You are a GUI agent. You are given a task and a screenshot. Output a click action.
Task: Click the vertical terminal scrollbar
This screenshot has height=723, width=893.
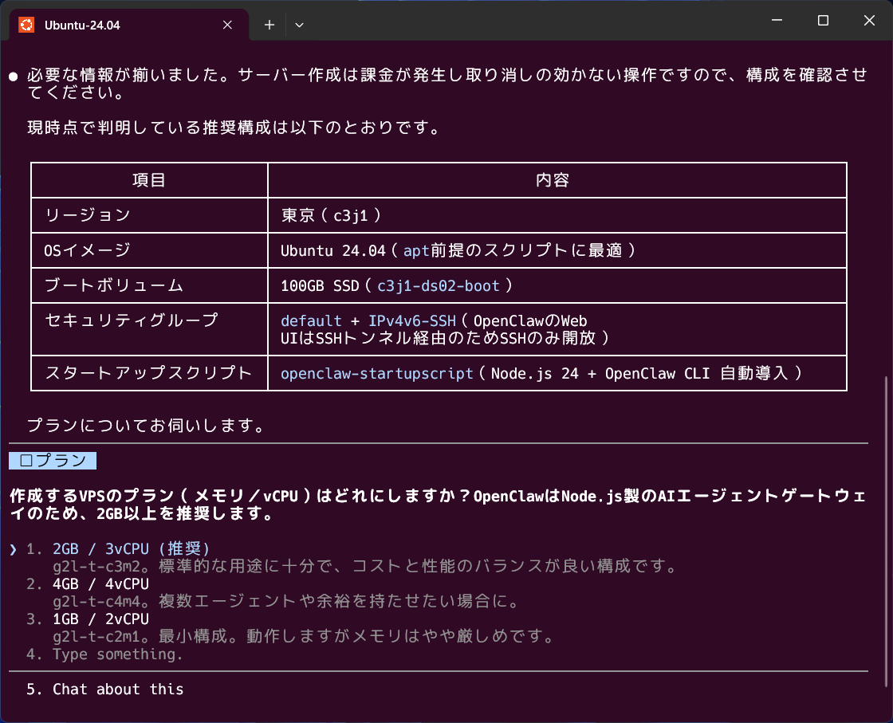pos(886,532)
